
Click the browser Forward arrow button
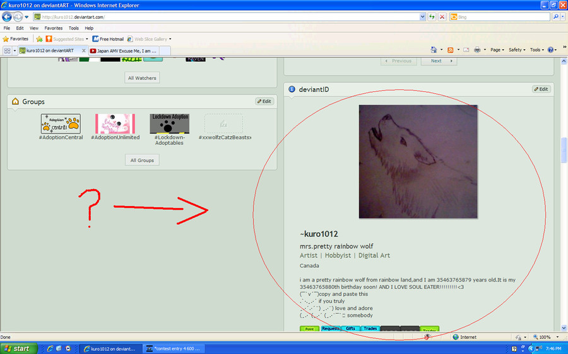pyautogui.click(x=18, y=16)
